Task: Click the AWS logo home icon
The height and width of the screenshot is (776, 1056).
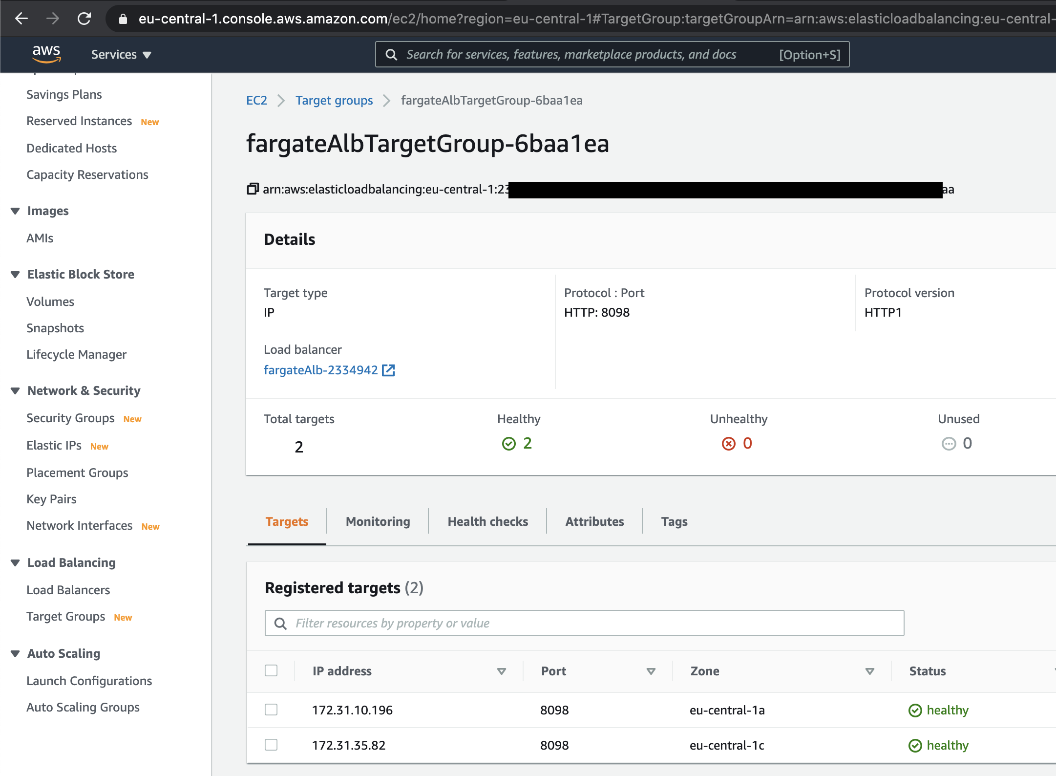Action: (x=46, y=54)
